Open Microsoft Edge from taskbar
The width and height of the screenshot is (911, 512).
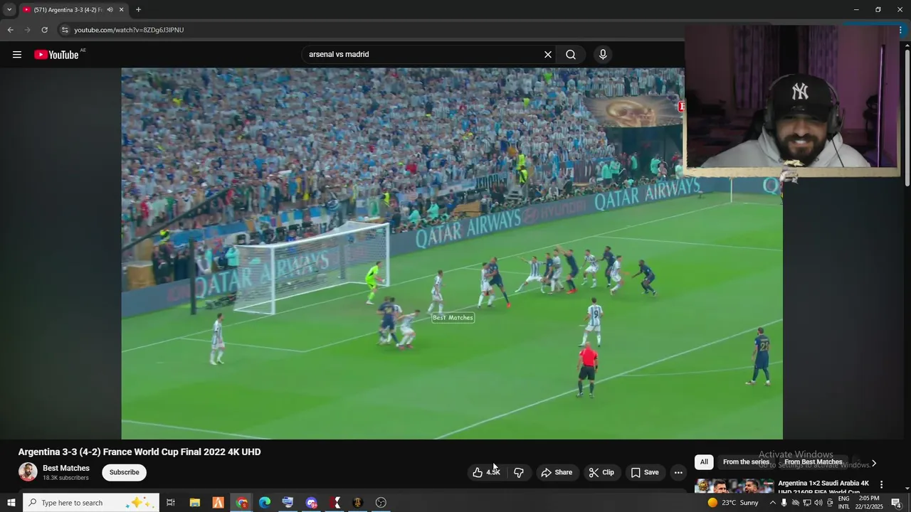265,503
